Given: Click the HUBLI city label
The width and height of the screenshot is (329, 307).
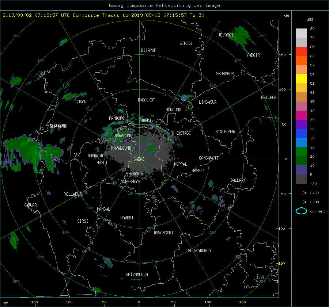Looking at the screenshot, I should 102,163.
